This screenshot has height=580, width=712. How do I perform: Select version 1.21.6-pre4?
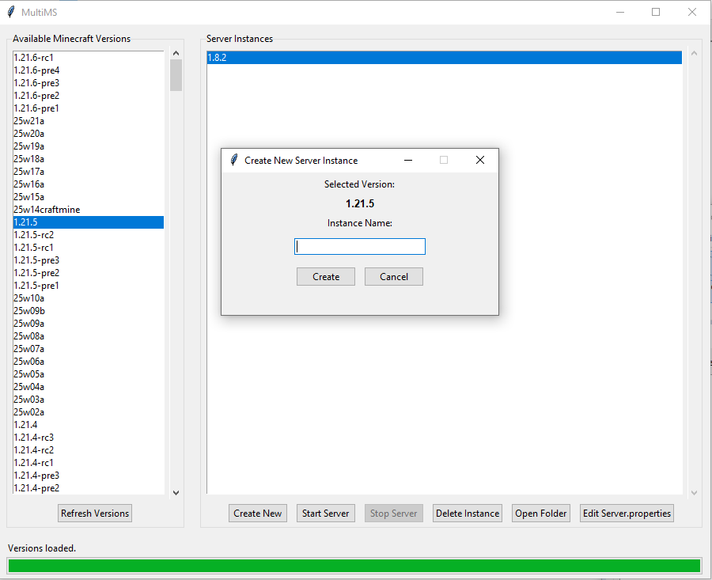[88, 70]
